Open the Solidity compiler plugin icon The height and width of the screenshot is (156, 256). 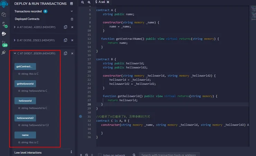pos(4,25)
